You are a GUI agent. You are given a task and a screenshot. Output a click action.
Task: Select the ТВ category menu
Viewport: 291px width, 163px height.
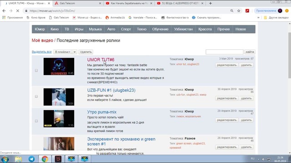pyautogui.click(x=67, y=29)
